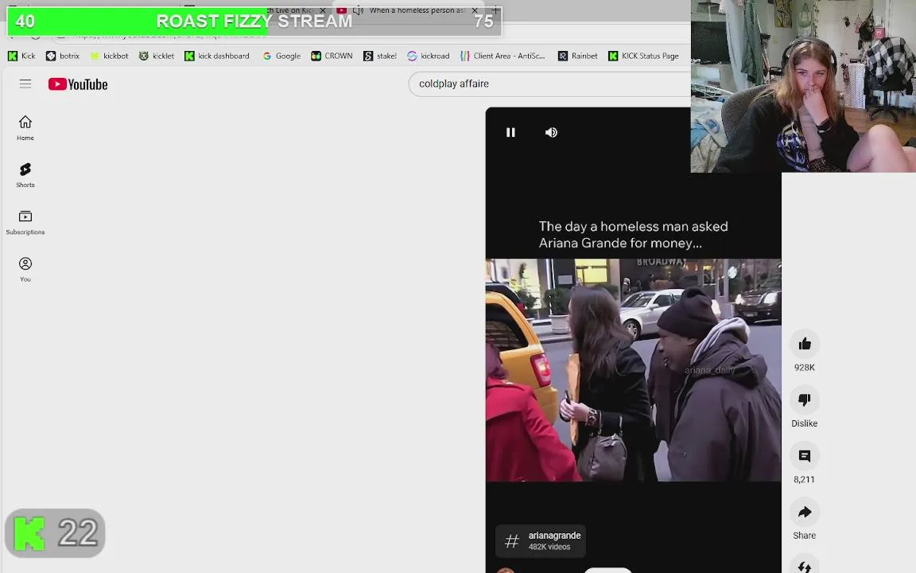Open the Kick bookmark
Viewport: 916px width, 573px height.
(21, 57)
